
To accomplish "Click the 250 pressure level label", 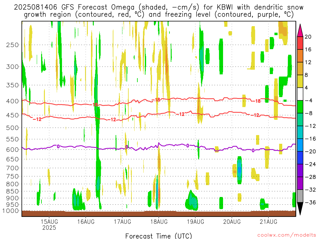I will click(12, 45).
